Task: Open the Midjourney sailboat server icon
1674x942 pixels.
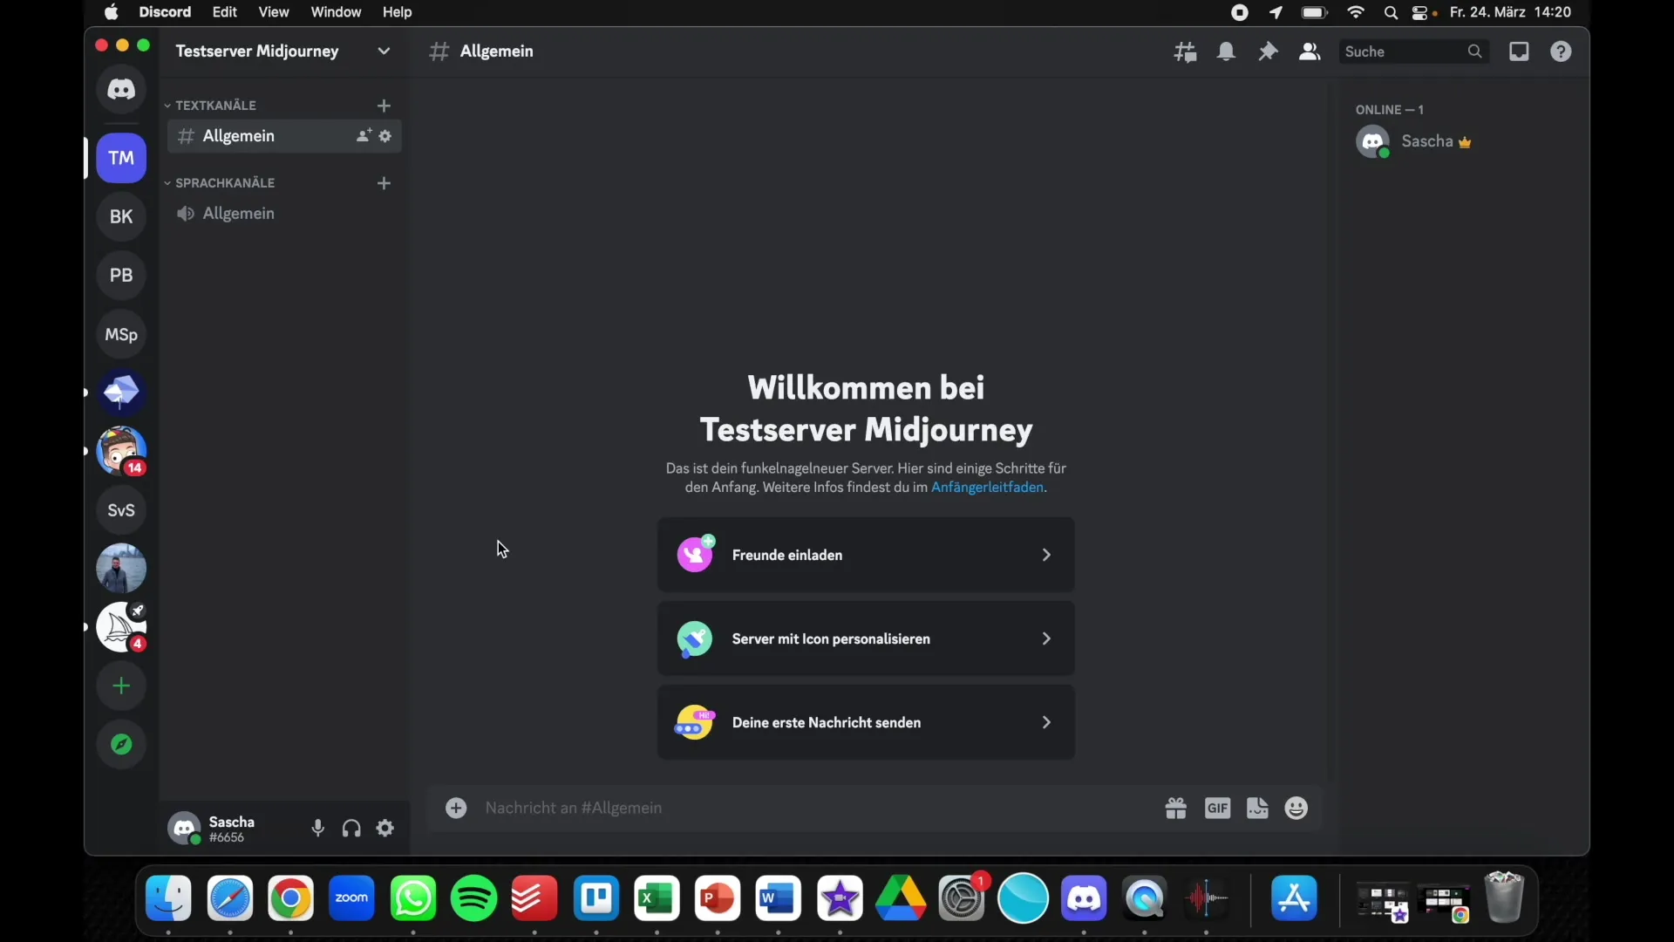Action: point(121,627)
